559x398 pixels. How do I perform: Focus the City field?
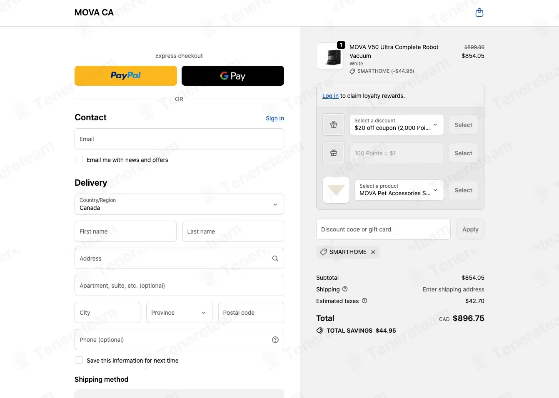[x=107, y=312]
